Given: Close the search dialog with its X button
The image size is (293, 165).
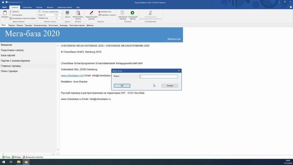Looking at the screenshot, I should click(x=179, y=71).
